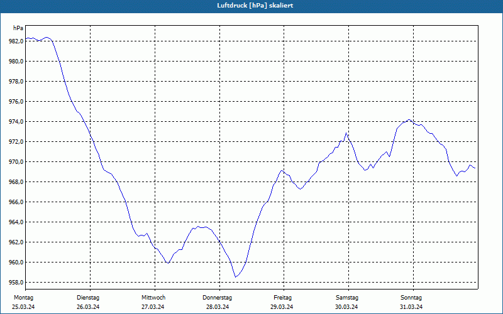The width and height of the screenshot is (503, 314).
Task: Select the 962,0 axis value
Action: (x=16, y=242)
